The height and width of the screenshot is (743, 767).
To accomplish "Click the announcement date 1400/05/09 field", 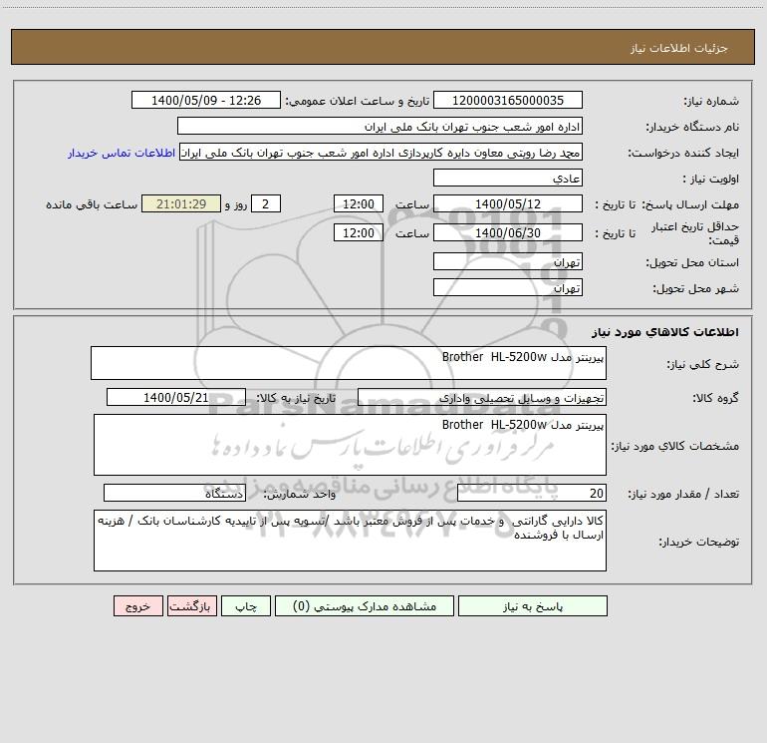I will [x=206, y=100].
